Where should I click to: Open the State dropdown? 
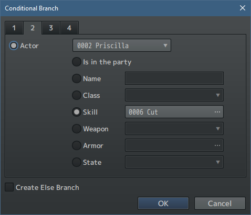174,162
